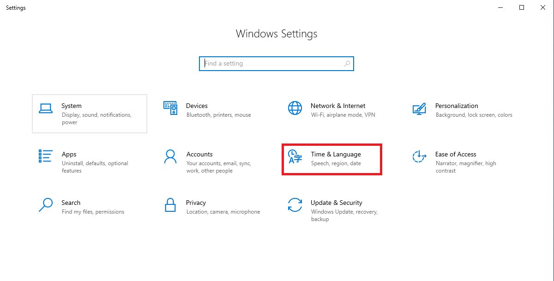
Task: Click 'Narrator, magnifier, high contrast' description
Action: (x=466, y=167)
